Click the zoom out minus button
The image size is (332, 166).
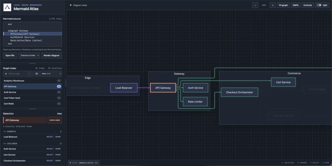pos(255,5)
